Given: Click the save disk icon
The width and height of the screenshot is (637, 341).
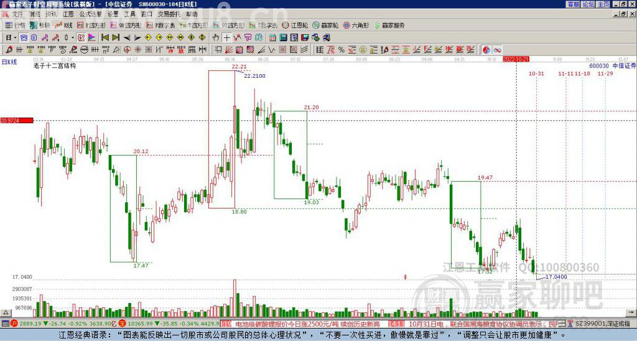Looking at the screenshot, I should pos(305,38).
